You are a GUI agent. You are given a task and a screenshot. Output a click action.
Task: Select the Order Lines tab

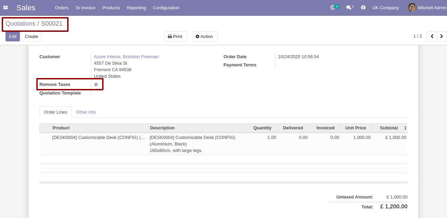[x=56, y=112]
